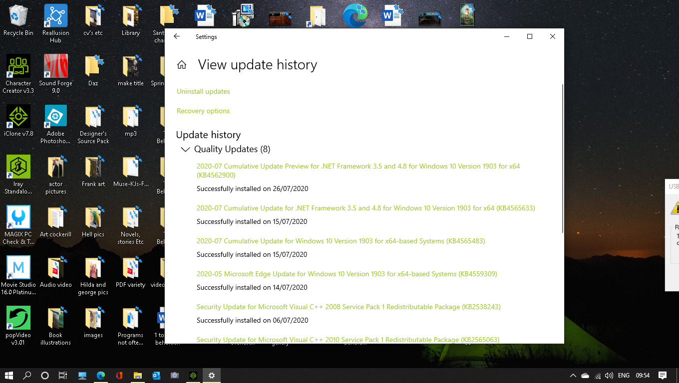679x383 pixels.
Task: Click the Home icon in Settings
Action: (x=182, y=65)
